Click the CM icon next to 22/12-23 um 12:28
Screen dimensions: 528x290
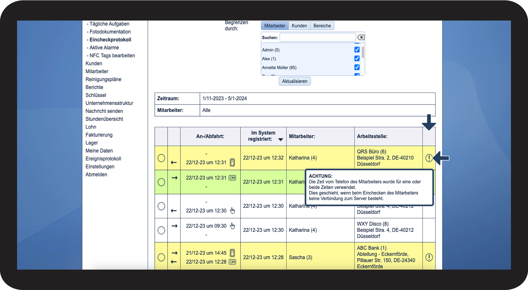tap(232, 262)
